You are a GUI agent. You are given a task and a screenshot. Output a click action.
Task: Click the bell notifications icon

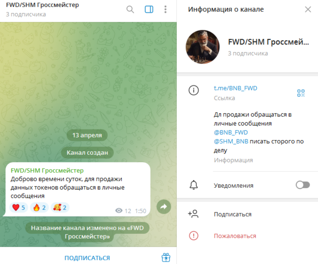(x=194, y=185)
